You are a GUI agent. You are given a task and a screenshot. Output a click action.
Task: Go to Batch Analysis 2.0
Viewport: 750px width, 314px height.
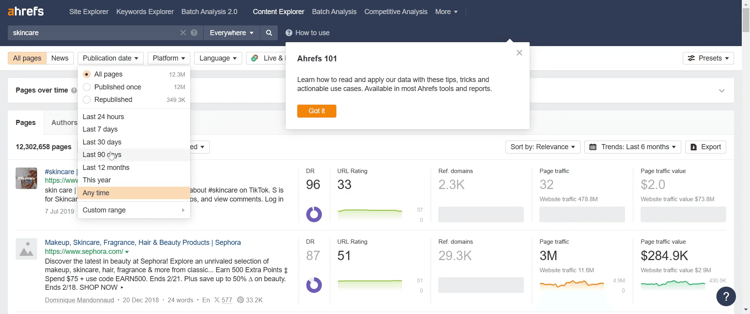(209, 12)
